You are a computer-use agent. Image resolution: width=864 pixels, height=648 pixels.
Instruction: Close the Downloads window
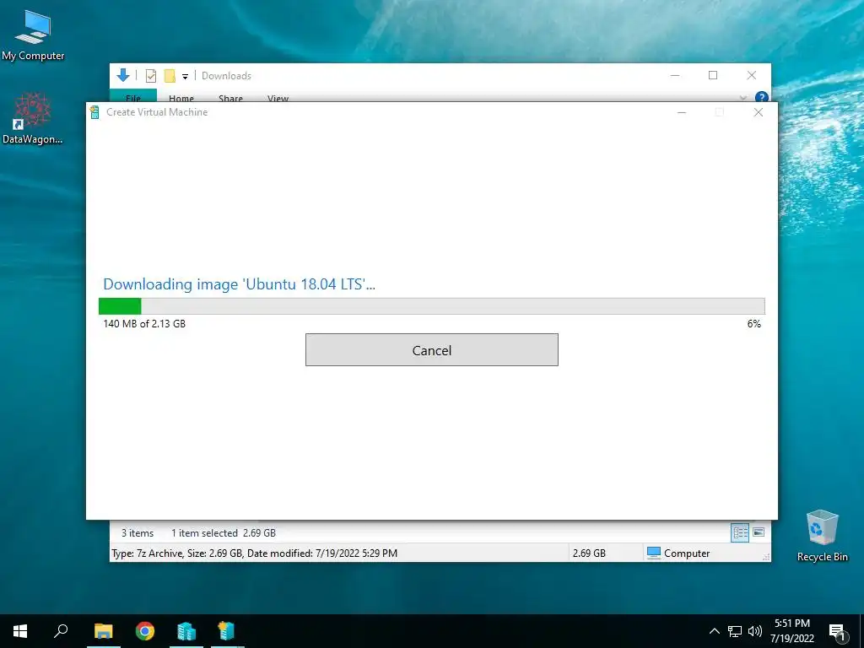pos(752,75)
